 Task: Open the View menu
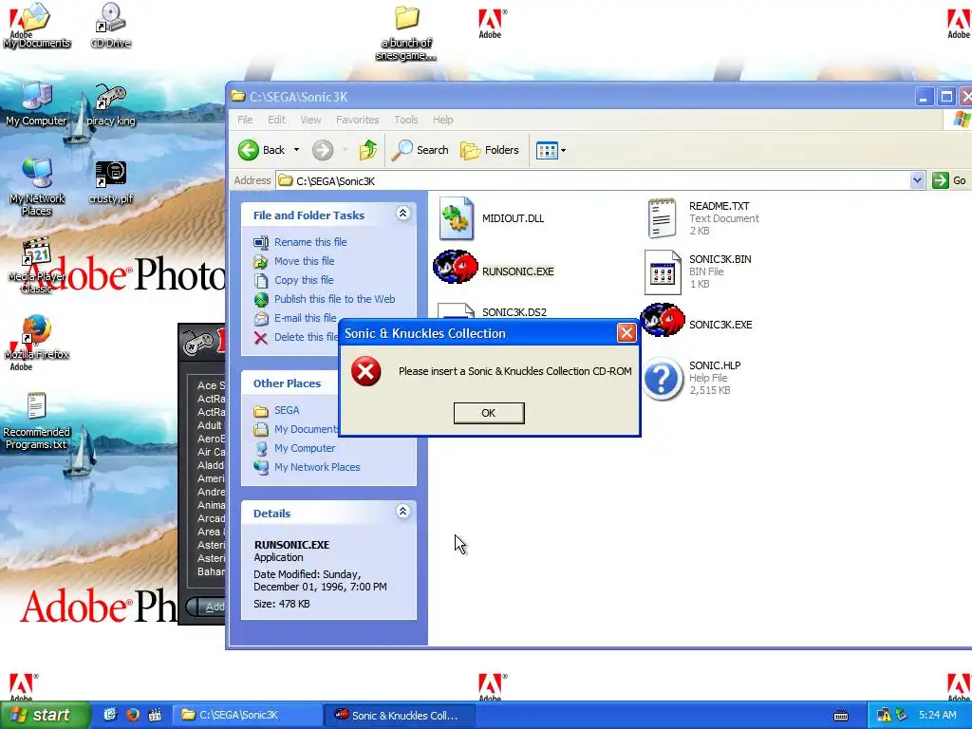click(310, 120)
